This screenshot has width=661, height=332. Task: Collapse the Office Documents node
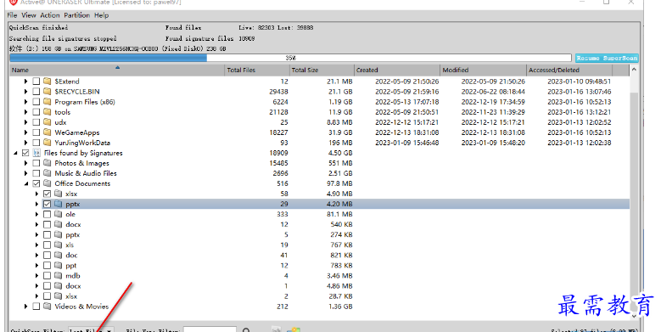[25, 183]
